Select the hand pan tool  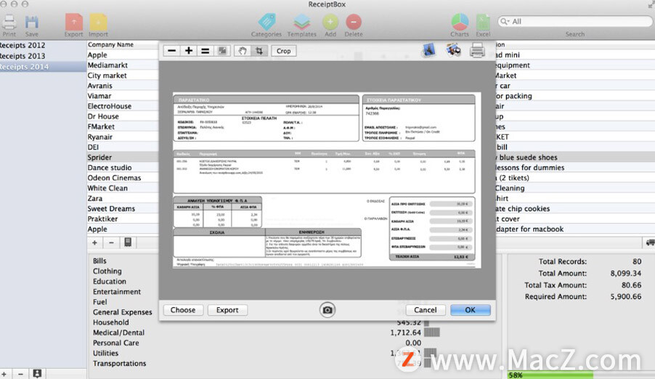[243, 51]
